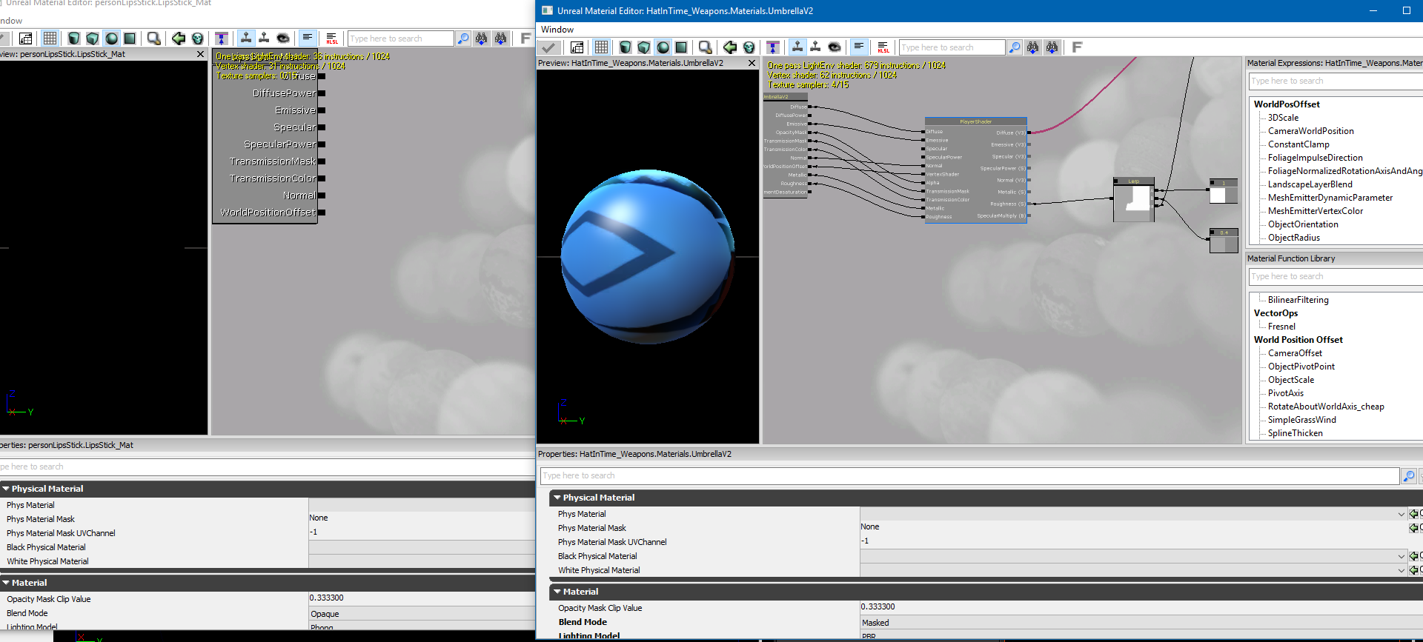Select cylinder preview shape in UmbrellaV2 toolbar

[626, 47]
